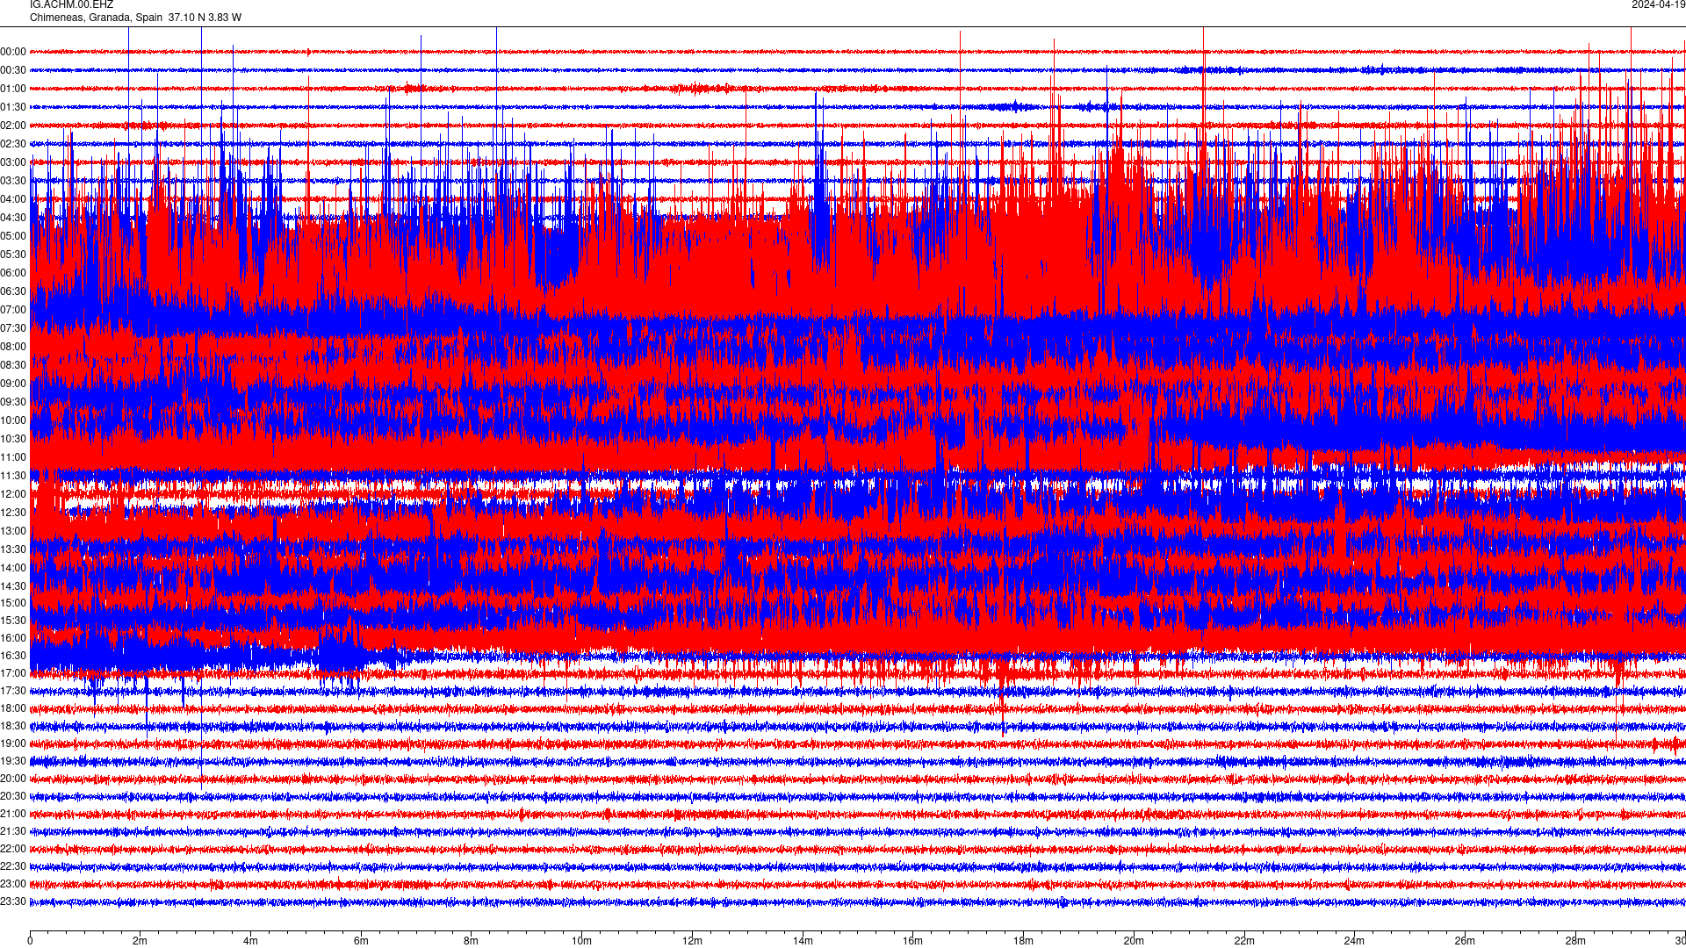Click the 11:30 time row label
The width and height of the screenshot is (1686, 948).
point(13,476)
